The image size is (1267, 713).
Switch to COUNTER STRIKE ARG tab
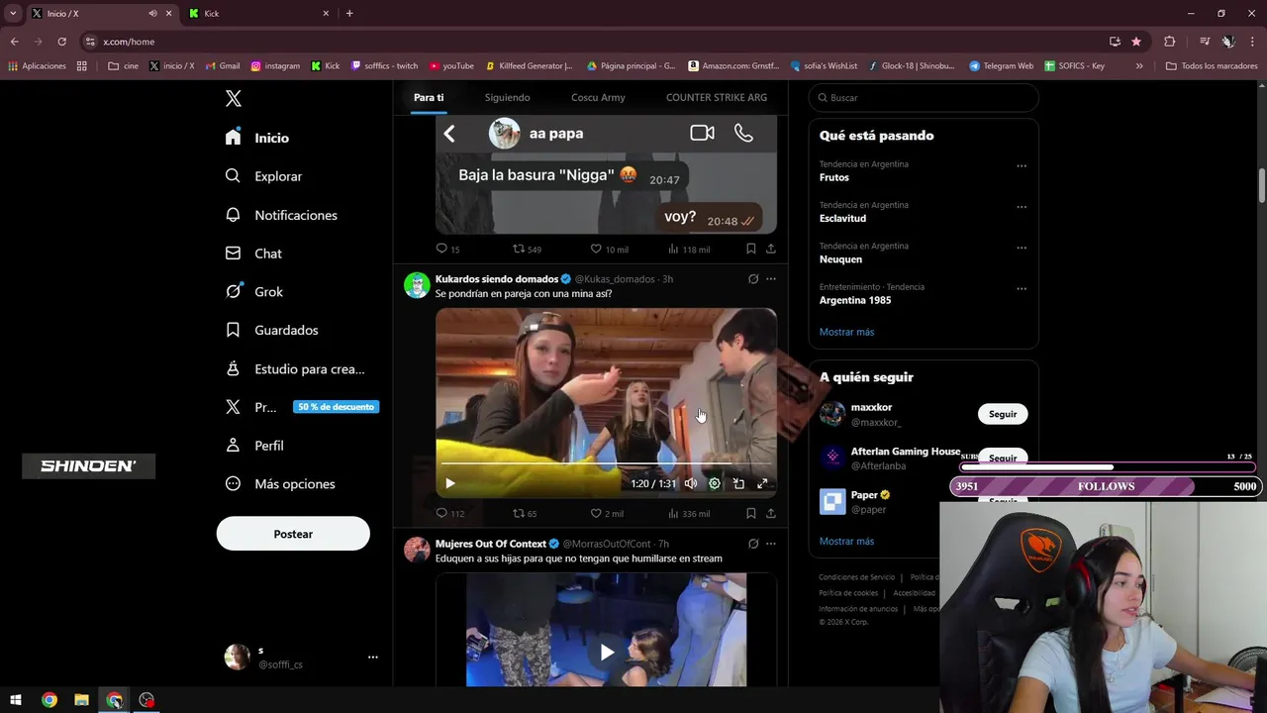tap(717, 97)
